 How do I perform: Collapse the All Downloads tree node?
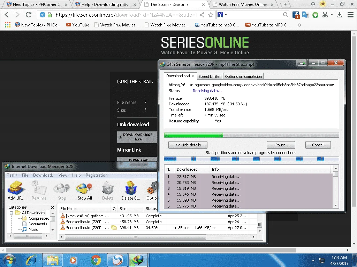(x=11, y=213)
